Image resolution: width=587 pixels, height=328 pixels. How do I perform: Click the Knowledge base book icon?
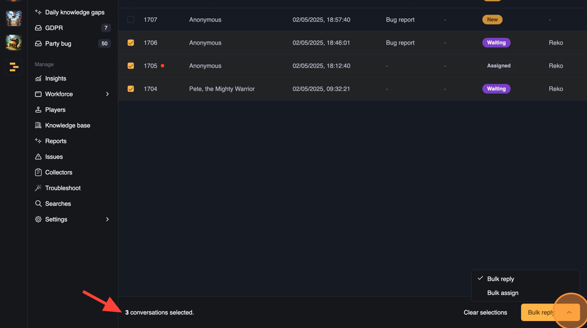(x=38, y=126)
